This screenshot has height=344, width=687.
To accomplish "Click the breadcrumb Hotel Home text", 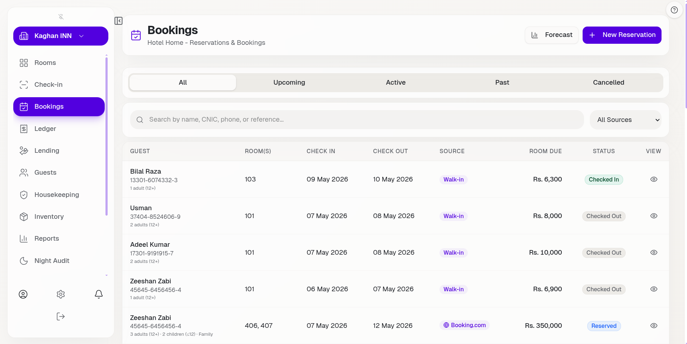I will pos(165,43).
